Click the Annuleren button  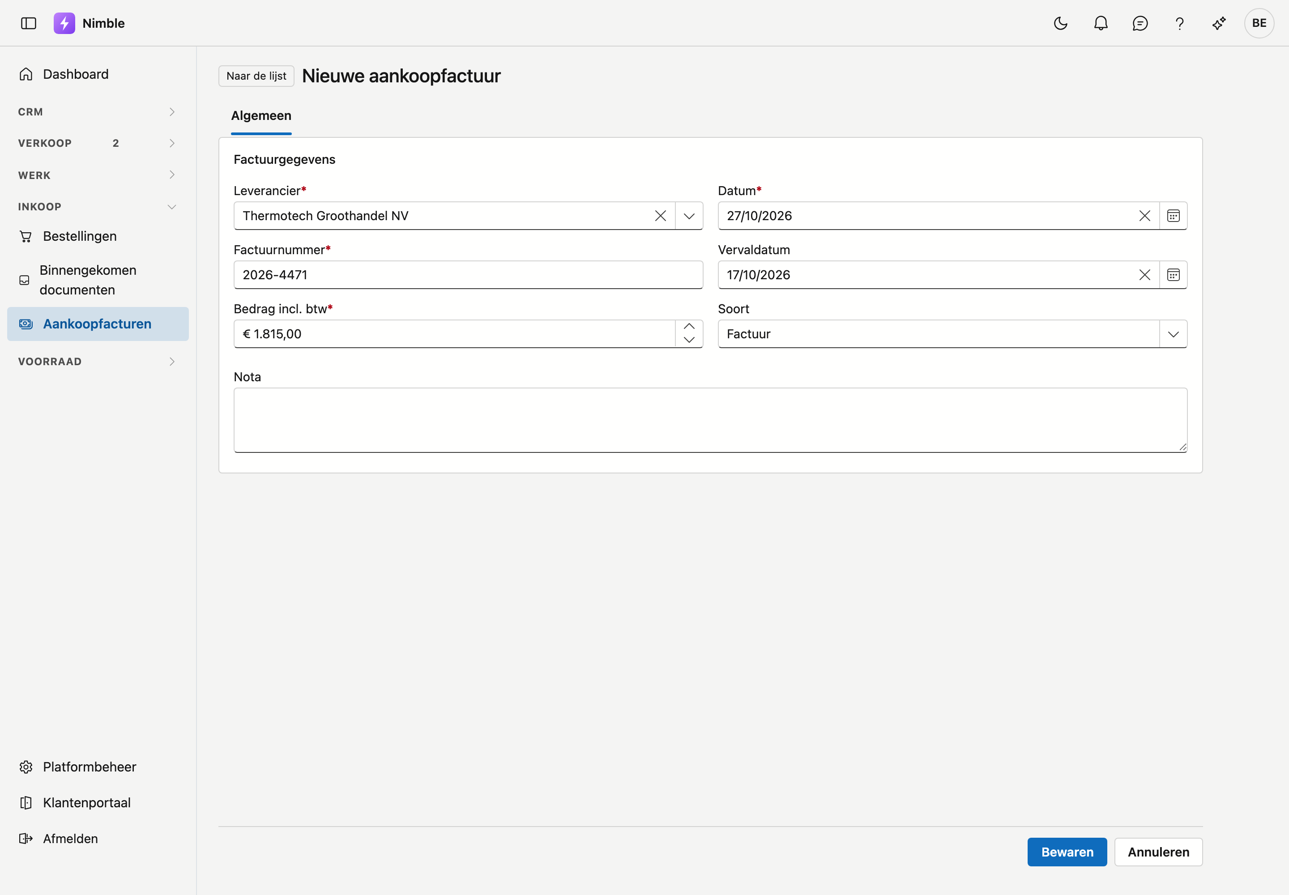click(x=1158, y=852)
